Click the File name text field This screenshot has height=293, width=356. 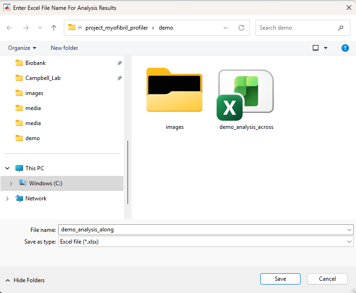click(202, 230)
